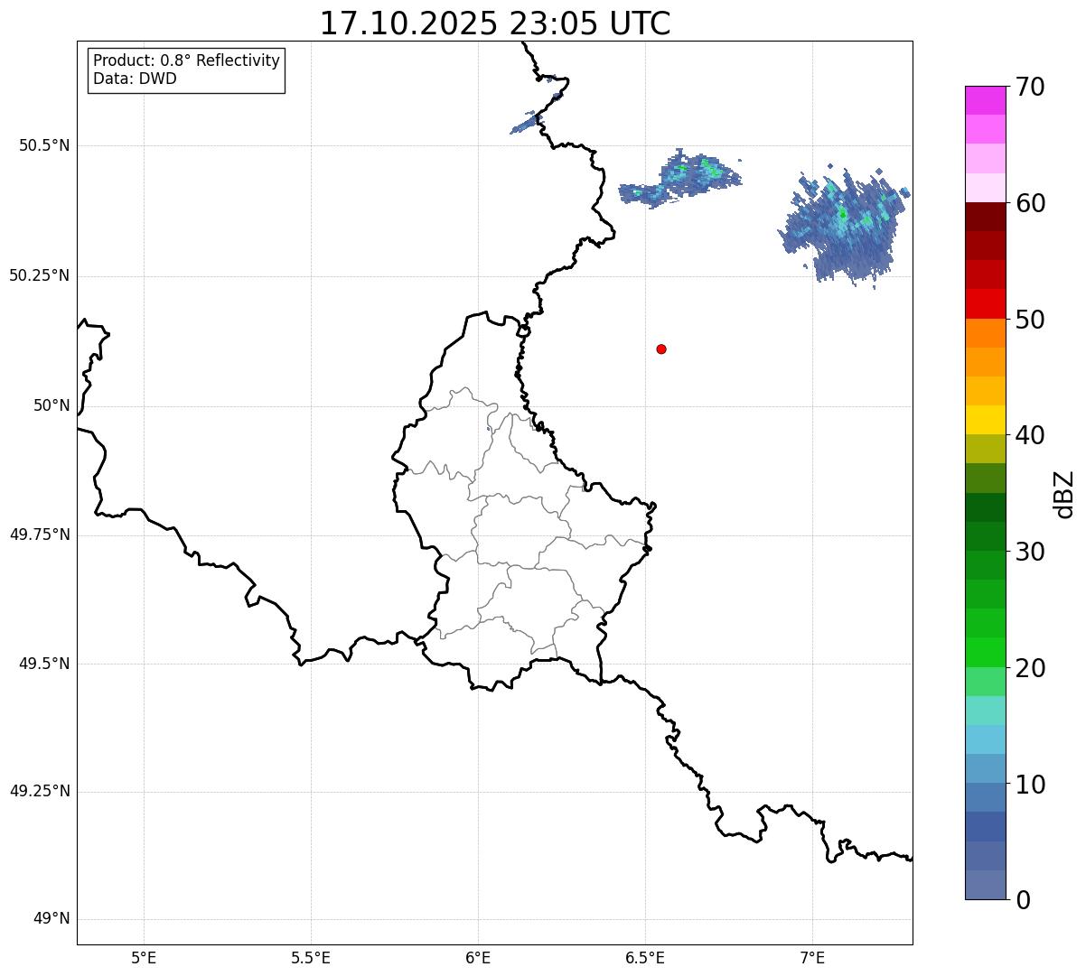Image resolution: width=1086 pixels, height=976 pixels.
Task: Click the 49.75°N latitude label
Action: click(40, 534)
